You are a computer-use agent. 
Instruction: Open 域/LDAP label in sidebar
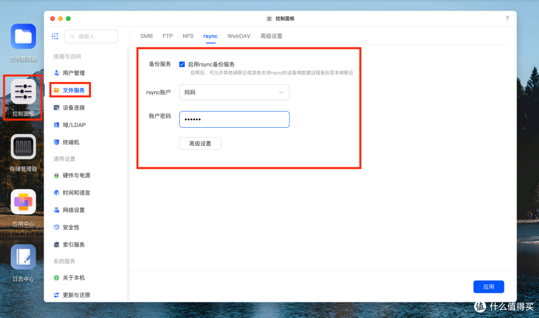click(74, 125)
